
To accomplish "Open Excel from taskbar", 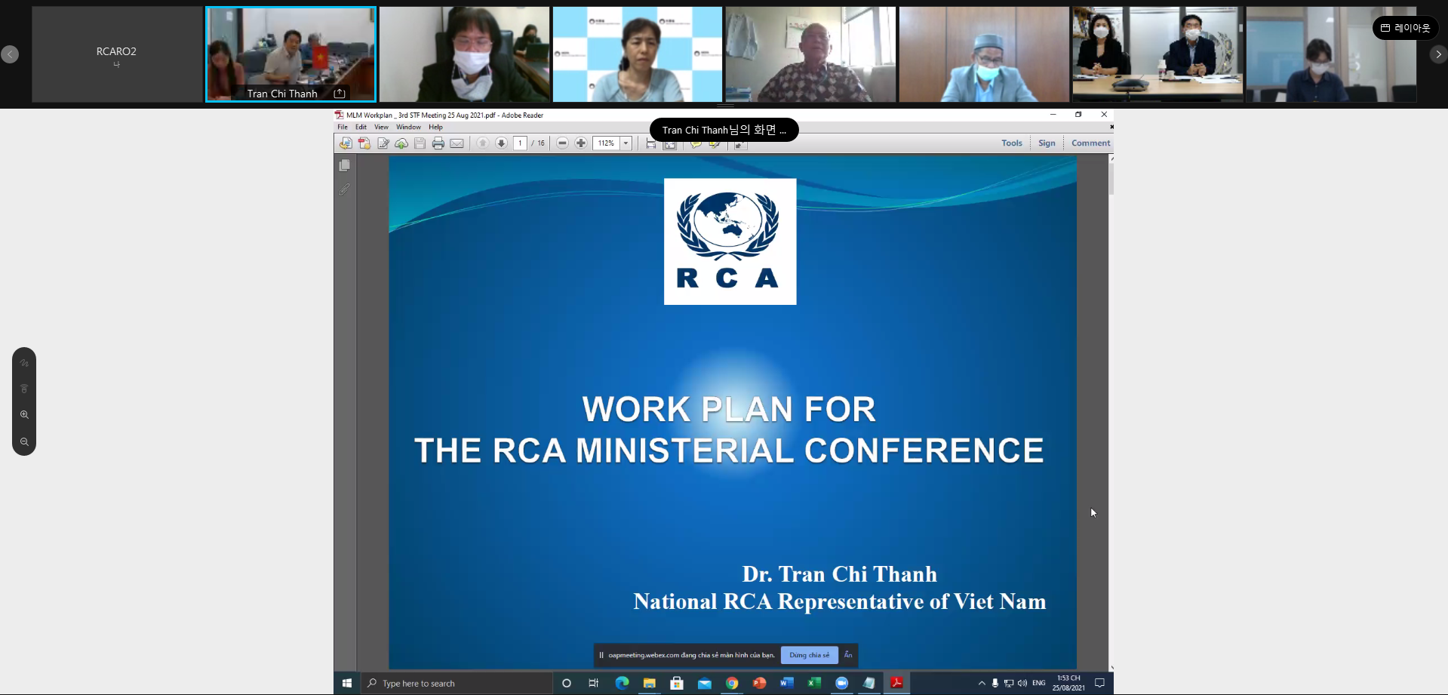I will (x=814, y=683).
